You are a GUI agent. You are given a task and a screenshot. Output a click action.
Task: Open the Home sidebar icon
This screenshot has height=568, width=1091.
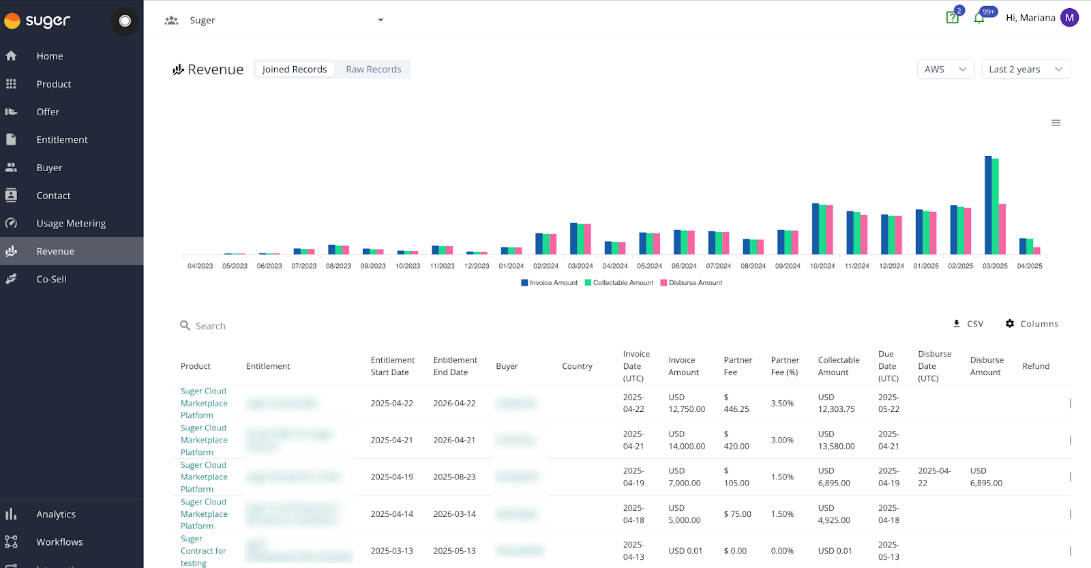pyautogui.click(x=11, y=56)
